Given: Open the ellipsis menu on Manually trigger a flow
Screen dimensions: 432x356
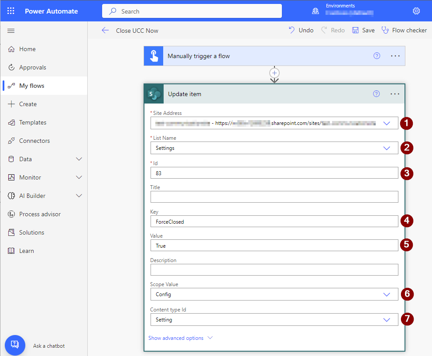Looking at the screenshot, I should [x=395, y=56].
